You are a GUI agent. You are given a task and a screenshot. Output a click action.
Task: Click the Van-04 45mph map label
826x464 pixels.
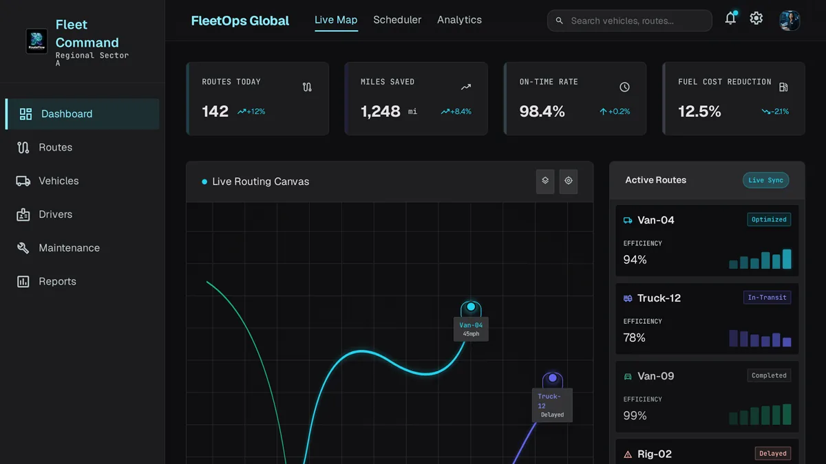pyautogui.click(x=471, y=329)
